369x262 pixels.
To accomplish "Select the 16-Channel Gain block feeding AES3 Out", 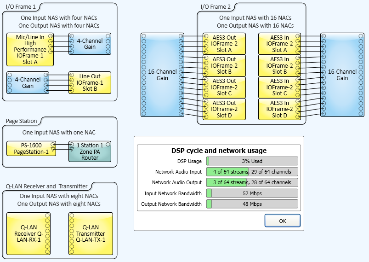I will click(162, 75).
